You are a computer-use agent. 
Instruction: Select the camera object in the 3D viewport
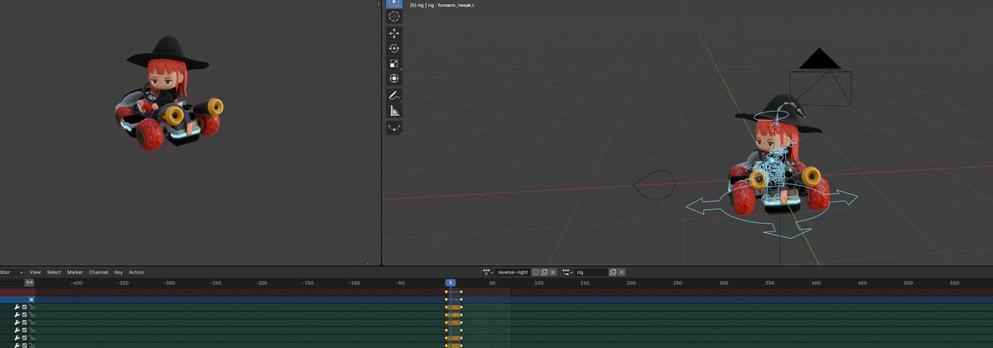point(820,77)
